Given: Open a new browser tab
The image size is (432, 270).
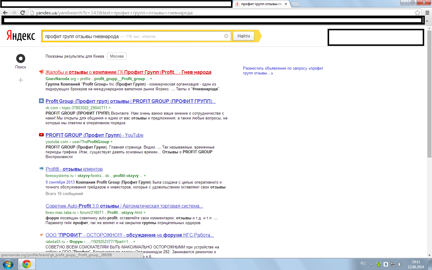Looking at the screenshot, I should coord(295,4).
